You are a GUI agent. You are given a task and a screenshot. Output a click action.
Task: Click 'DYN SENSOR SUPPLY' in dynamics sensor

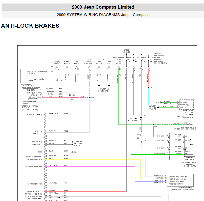pyautogui.click(x=175, y=182)
